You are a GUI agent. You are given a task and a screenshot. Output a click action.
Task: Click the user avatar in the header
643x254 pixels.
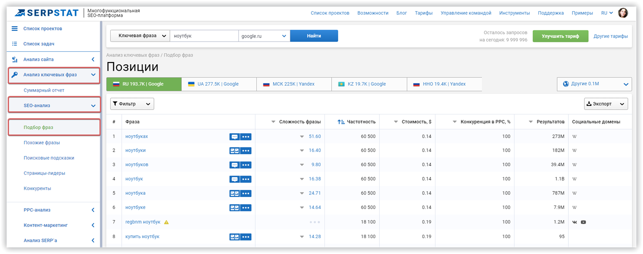point(623,13)
